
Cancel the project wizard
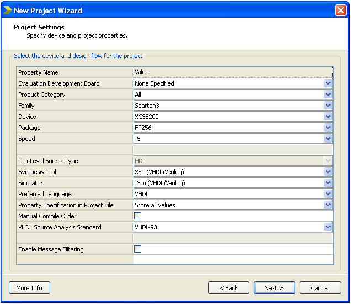[320, 288]
